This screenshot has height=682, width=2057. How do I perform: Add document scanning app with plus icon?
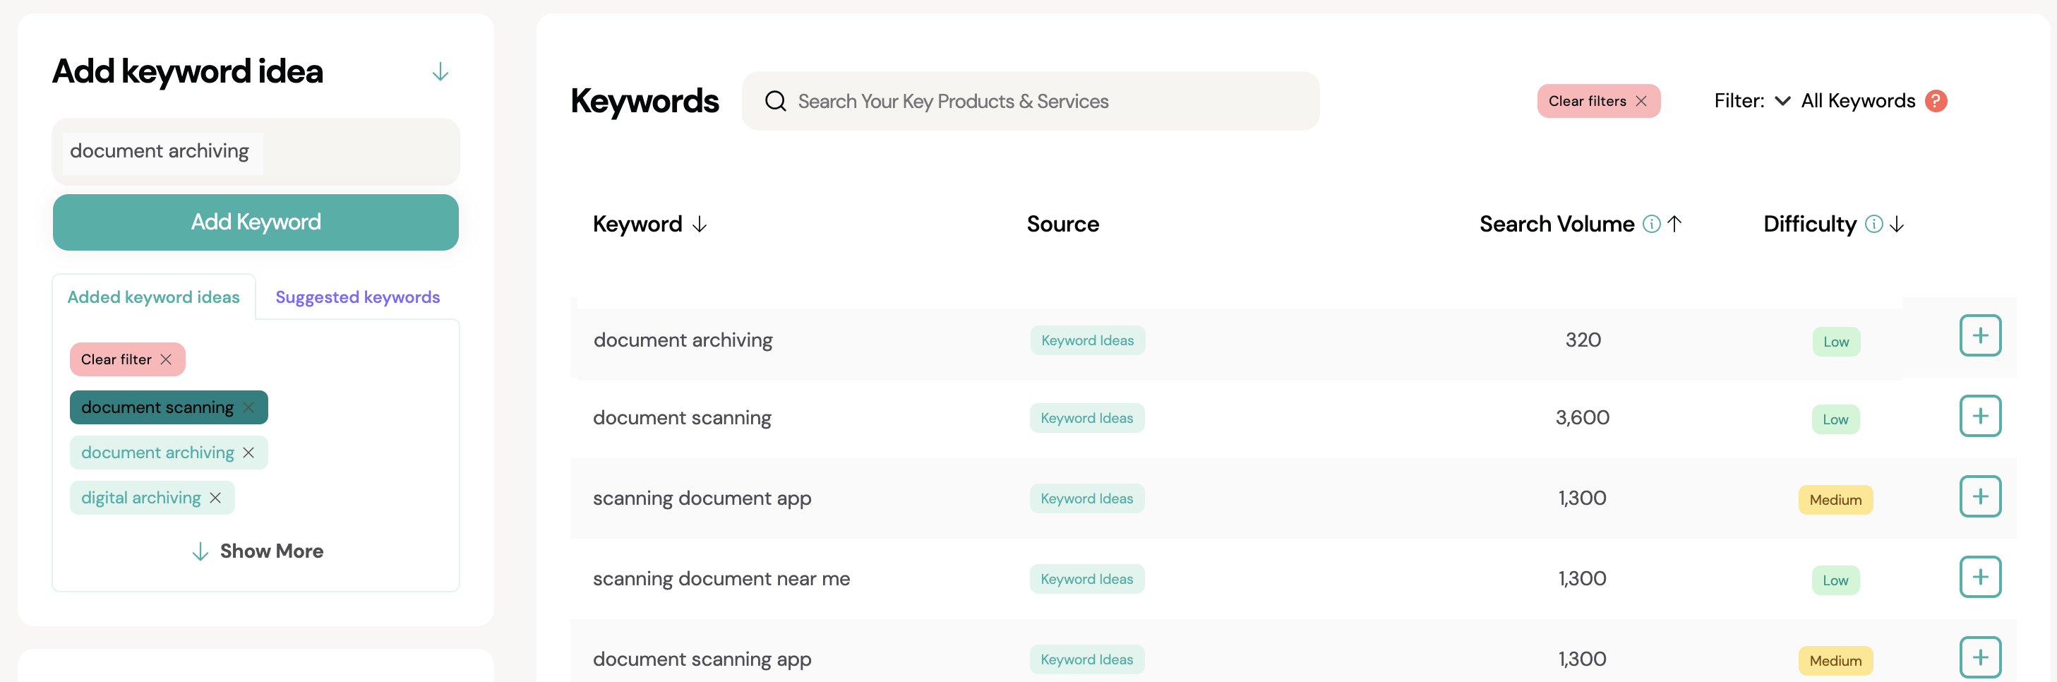(x=1979, y=657)
